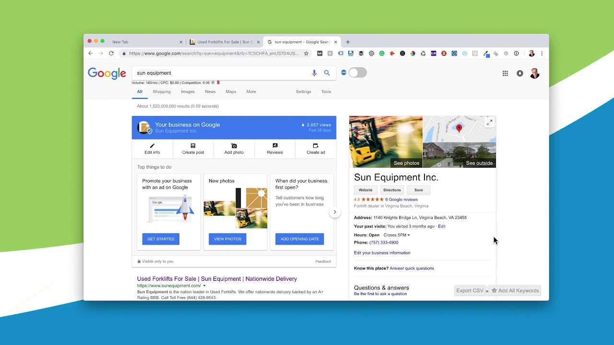The height and width of the screenshot is (345, 614).
Task: Click Edit your business information link
Action: click(382, 253)
